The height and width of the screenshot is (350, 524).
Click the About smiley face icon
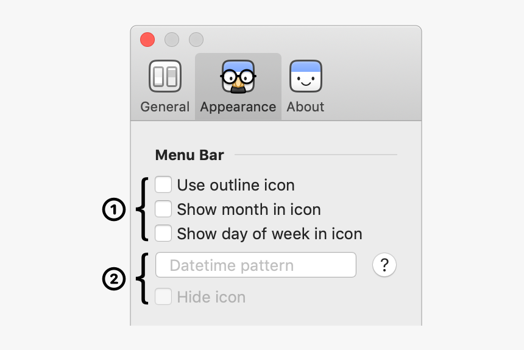(x=305, y=76)
